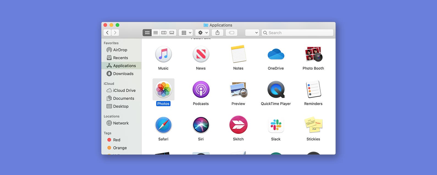Click the Reminders label text
The height and width of the screenshot is (175, 437).
point(313,104)
